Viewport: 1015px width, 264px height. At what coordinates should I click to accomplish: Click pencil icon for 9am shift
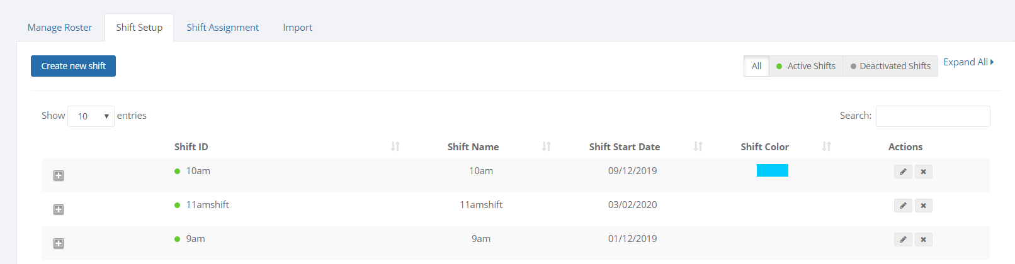click(903, 239)
